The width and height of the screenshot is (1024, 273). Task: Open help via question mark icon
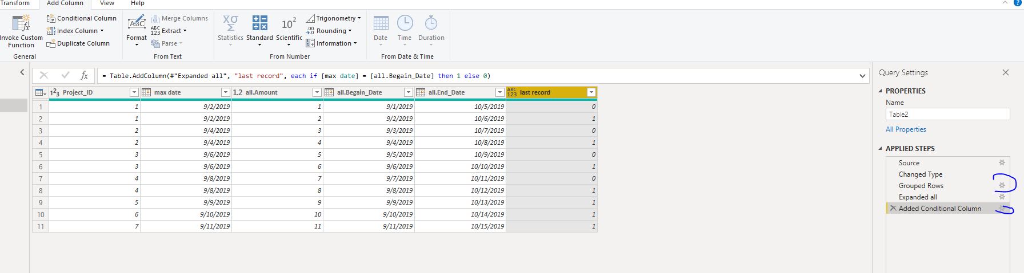[x=1017, y=3]
